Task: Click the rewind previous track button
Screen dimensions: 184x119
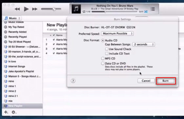Action: click(17, 9)
